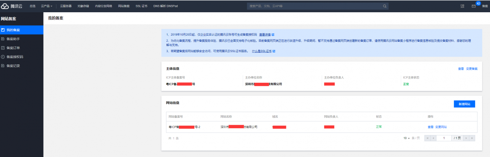This screenshot has width=490, height=157.
Task: Click the / 1页 total pages text
Action: (457, 138)
